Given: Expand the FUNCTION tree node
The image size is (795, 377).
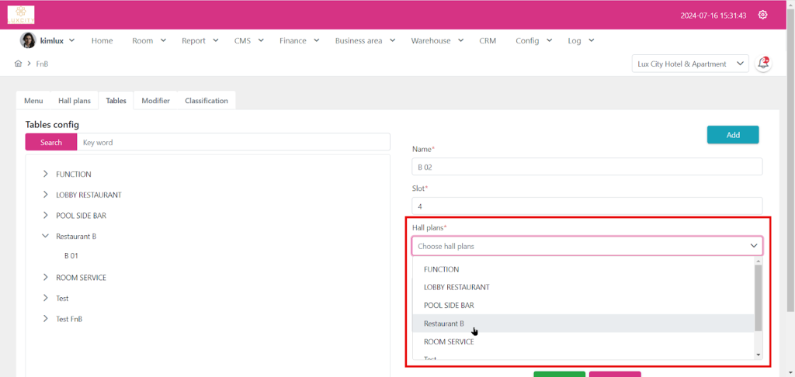Looking at the screenshot, I should coord(45,175).
